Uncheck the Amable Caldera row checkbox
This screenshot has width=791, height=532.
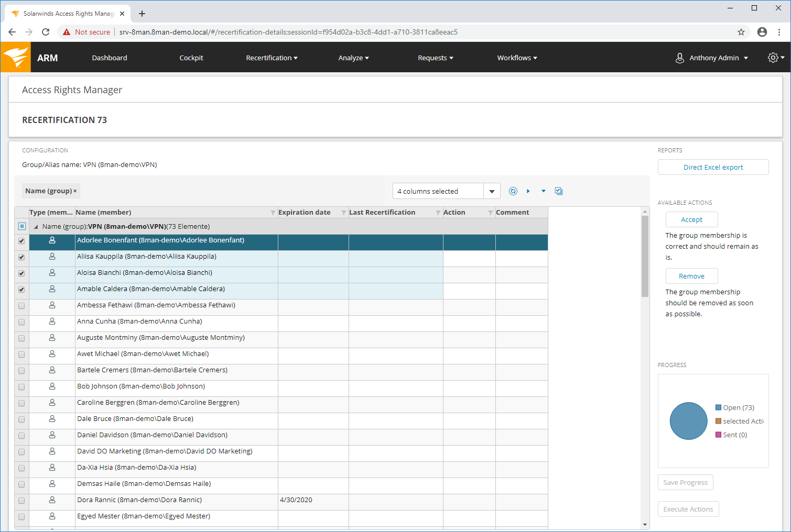[x=21, y=290]
